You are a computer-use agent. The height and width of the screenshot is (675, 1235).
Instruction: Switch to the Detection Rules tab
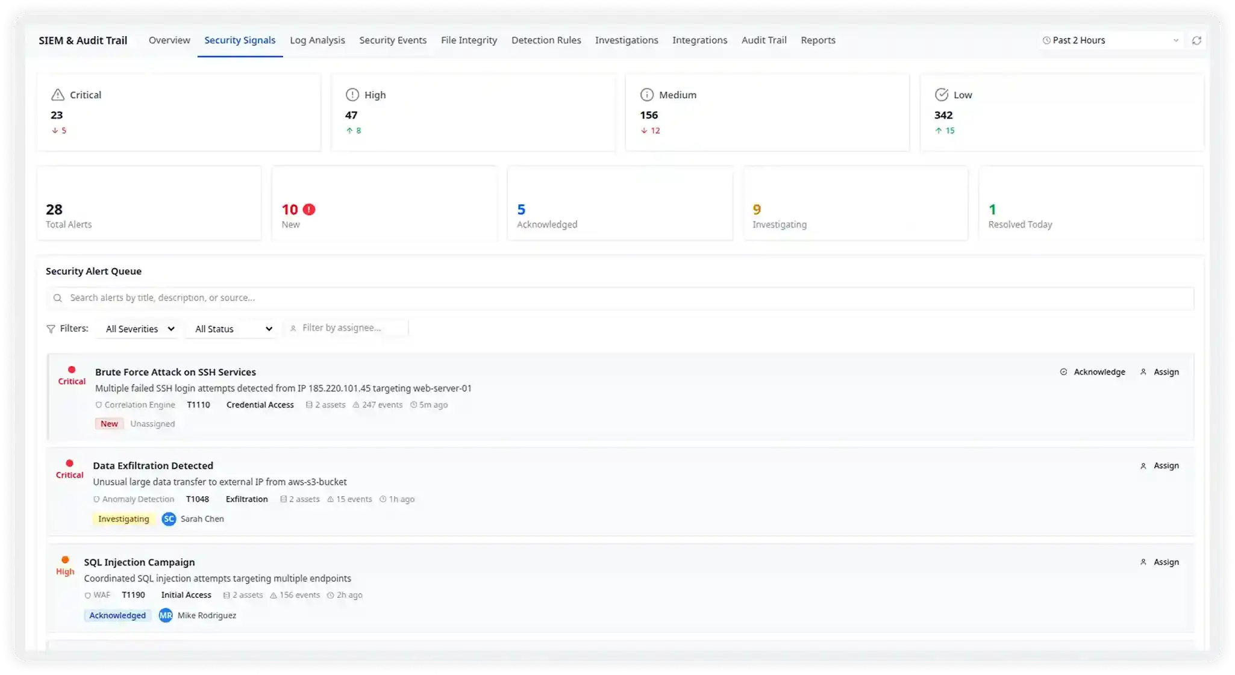point(546,40)
